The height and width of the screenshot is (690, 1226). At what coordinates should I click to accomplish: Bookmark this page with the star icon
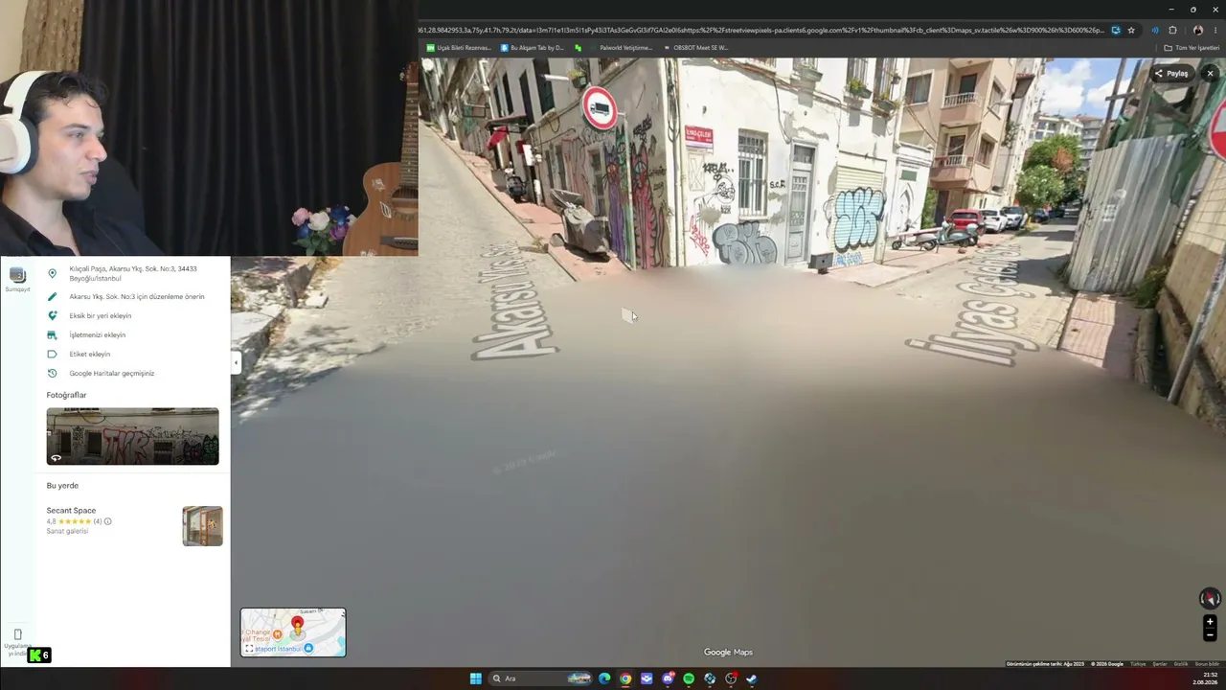(x=1131, y=31)
